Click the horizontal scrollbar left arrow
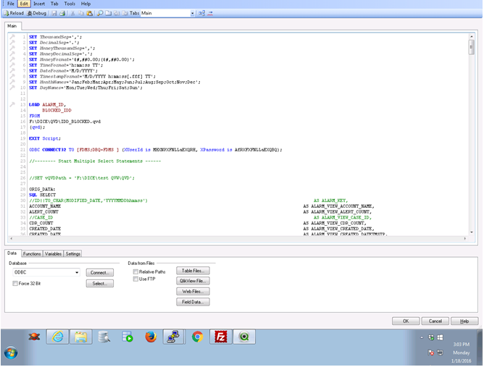Viewport: 484px width, 367px height. [12, 238]
